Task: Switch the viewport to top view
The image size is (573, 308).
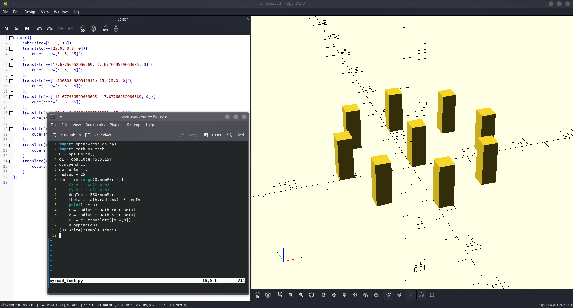Action: pos(334,295)
